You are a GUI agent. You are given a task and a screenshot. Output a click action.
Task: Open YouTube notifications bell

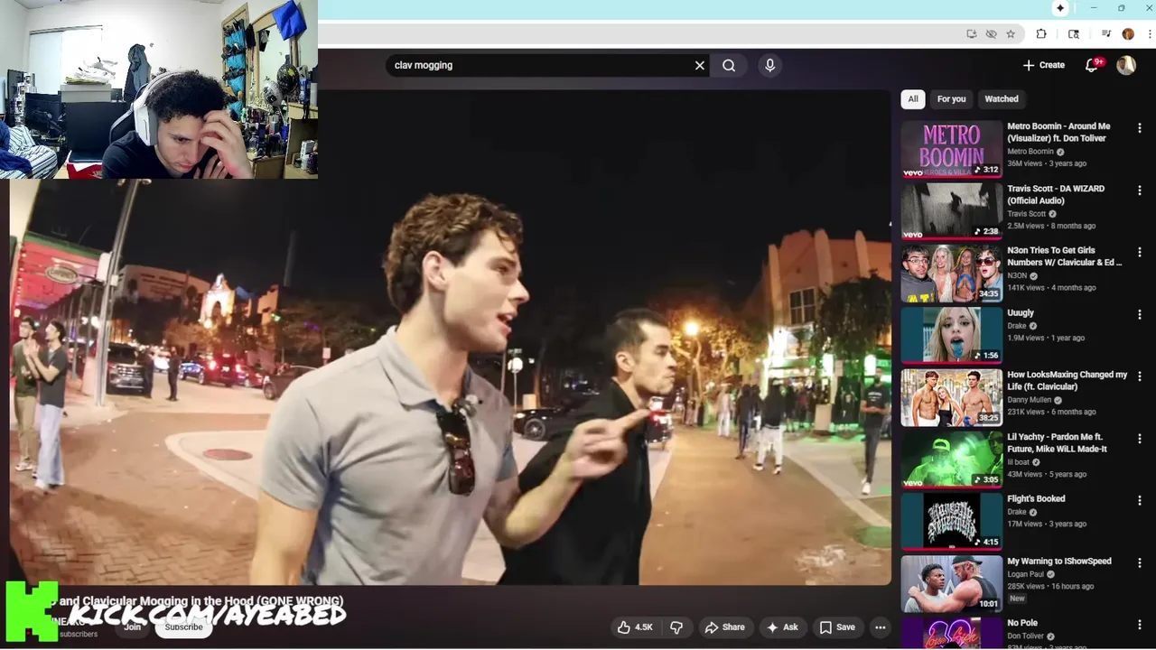[1091, 65]
